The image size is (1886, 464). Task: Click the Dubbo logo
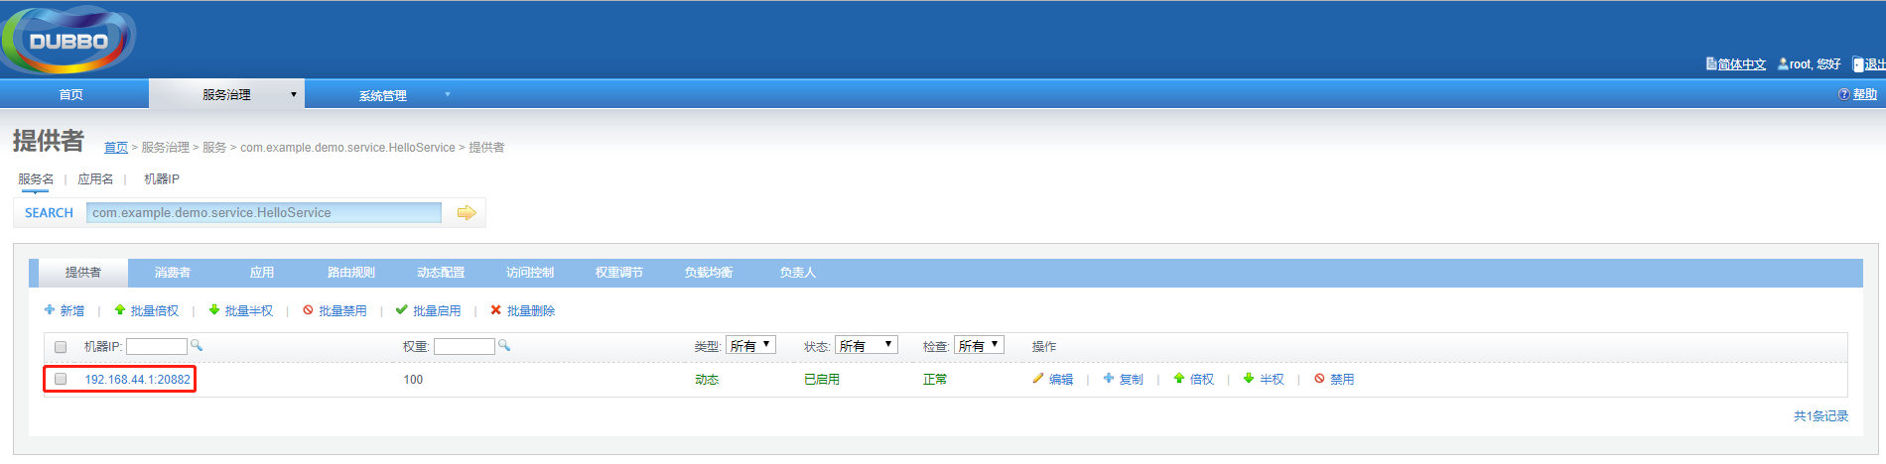67,40
